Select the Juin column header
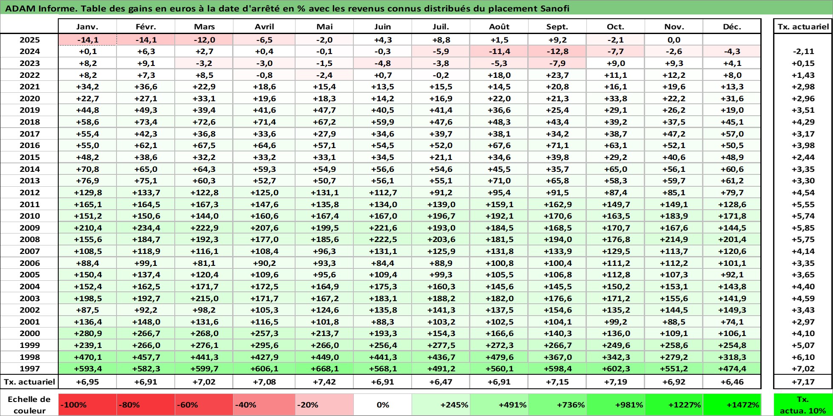This screenshot has height=416, width=833. point(383,26)
